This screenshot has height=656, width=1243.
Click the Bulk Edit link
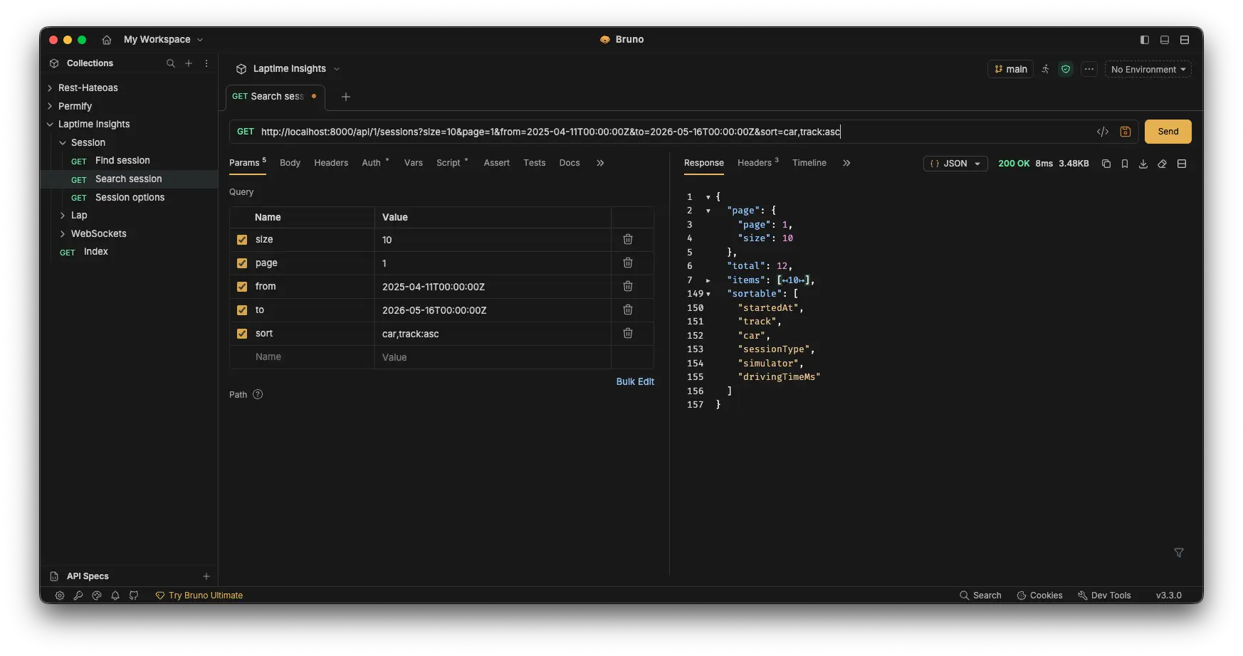(635, 382)
